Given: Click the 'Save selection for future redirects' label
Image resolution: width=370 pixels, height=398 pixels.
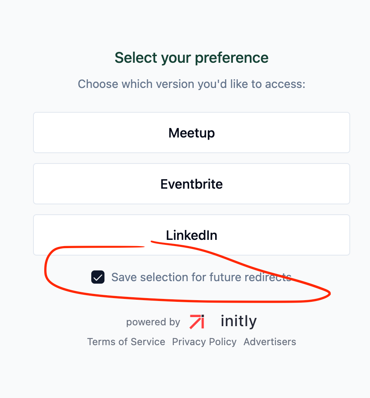Looking at the screenshot, I should pyautogui.click(x=202, y=277).
